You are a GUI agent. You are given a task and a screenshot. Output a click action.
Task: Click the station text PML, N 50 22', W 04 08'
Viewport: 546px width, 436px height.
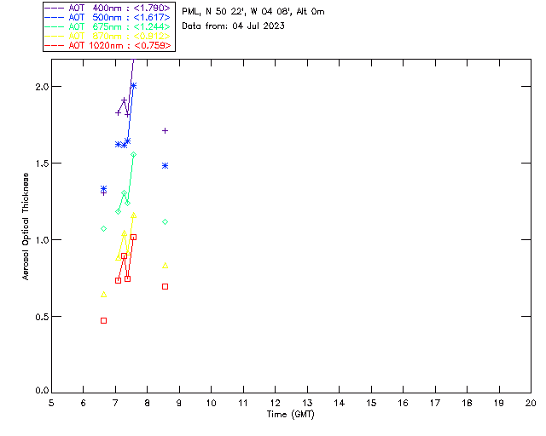[x=237, y=11]
